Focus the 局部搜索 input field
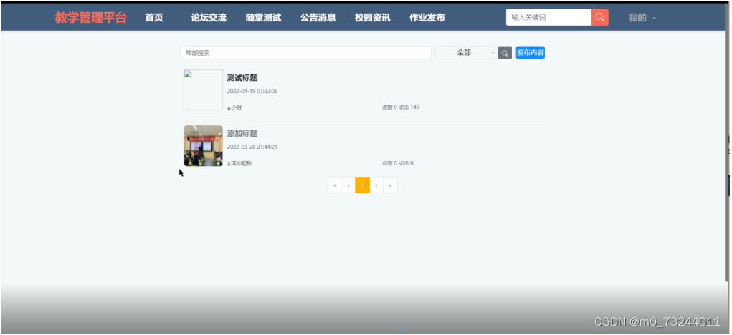The width and height of the screenshot is (732, 335). [306, 53]
